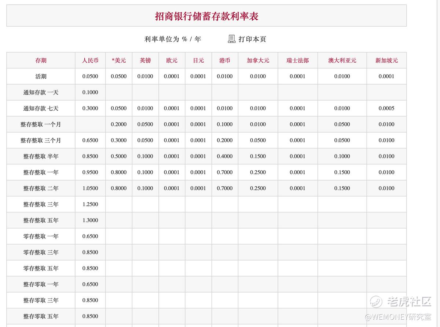The image size is (440, 327).
Task: Click the 0.4000 港币 rate for 整存整取 半年
Action: tap(225, 156)
